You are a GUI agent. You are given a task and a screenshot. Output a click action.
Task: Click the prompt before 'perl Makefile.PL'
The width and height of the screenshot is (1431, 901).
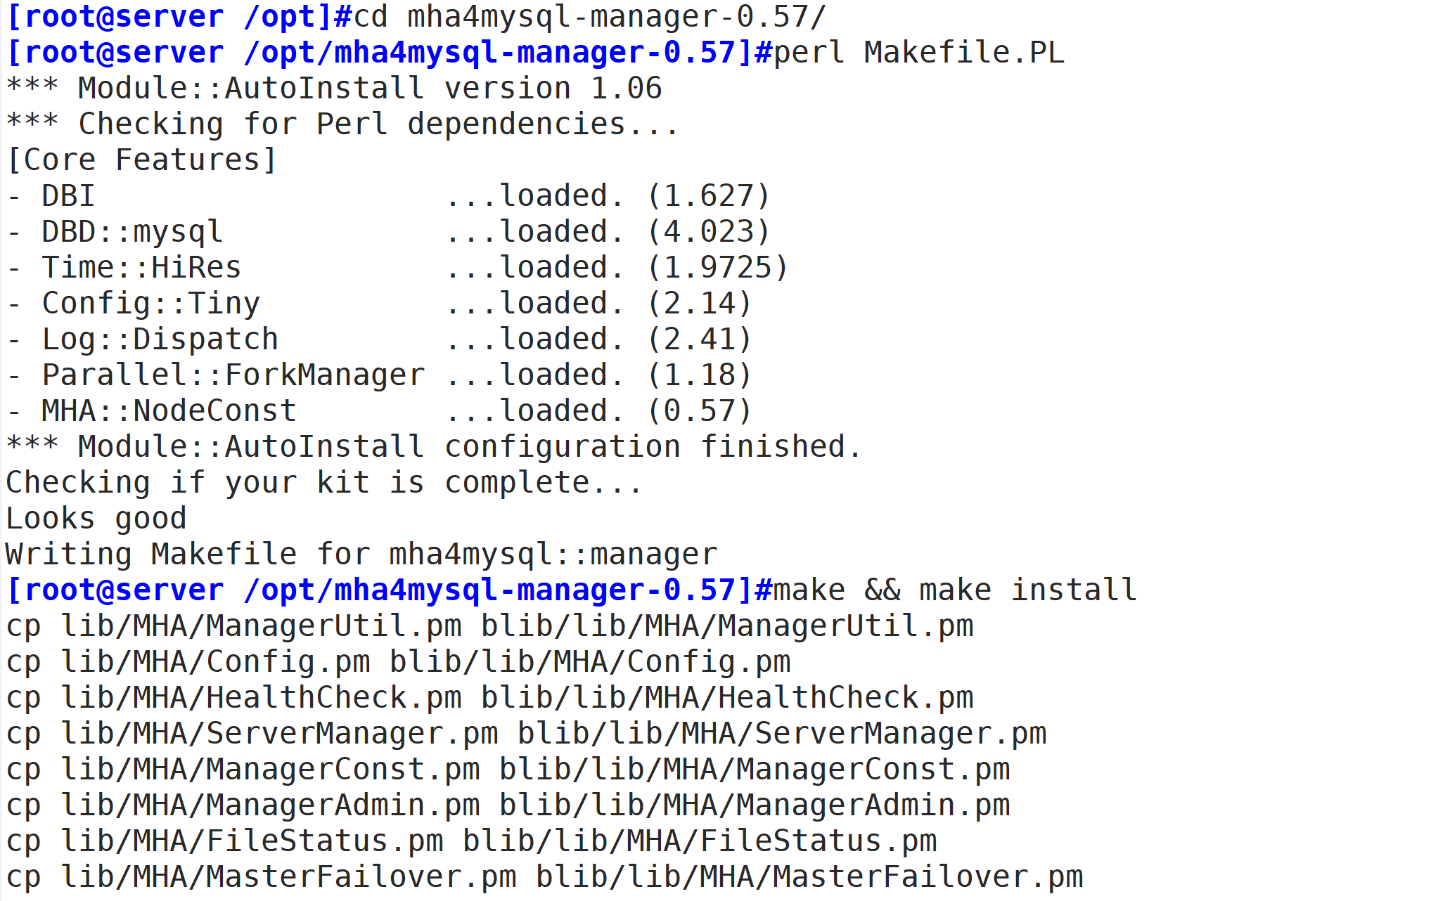click(x=390, y=53)
